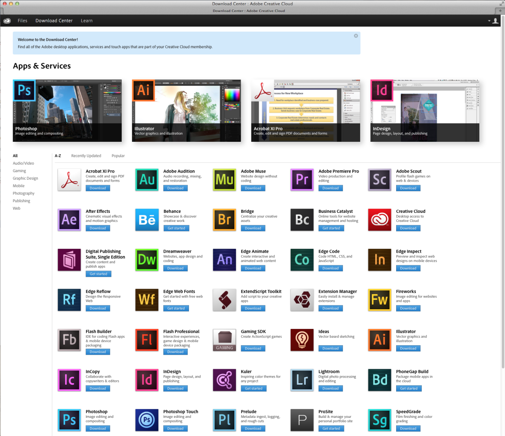Download Adobe Premiere Pro
Viewport: 505px width, 436px height.
pos(330,188)
